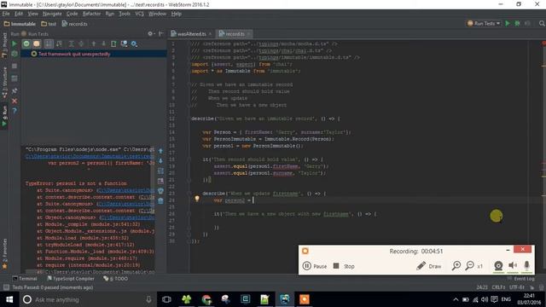Open the VCS menu
This screenshot has width=546, height=307.
coord(139,14)
